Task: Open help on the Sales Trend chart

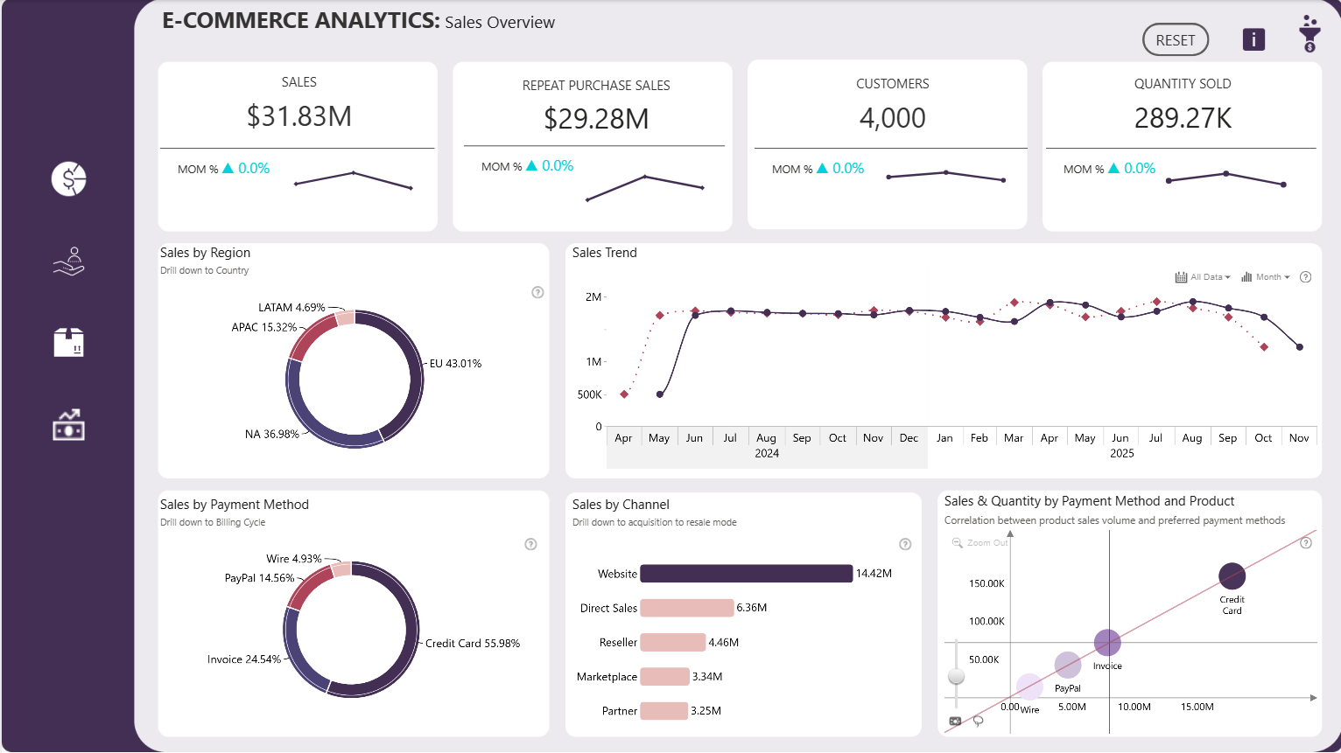Action: (x=1305, y=276)
